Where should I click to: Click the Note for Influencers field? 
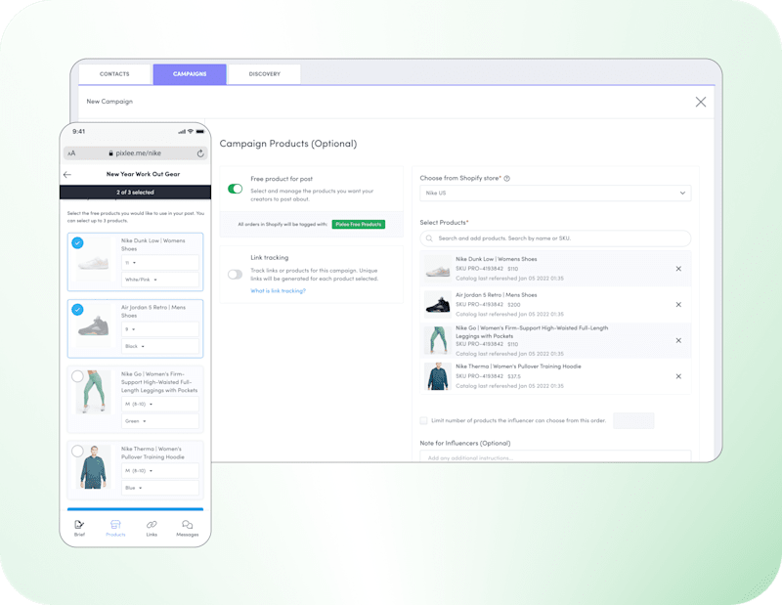tap(555, 456)
